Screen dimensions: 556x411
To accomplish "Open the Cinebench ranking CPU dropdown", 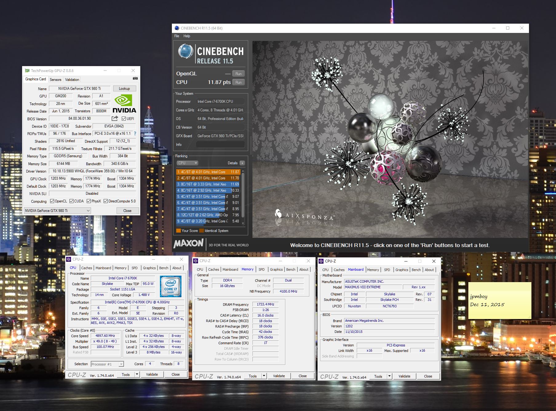I will point(187,163).
